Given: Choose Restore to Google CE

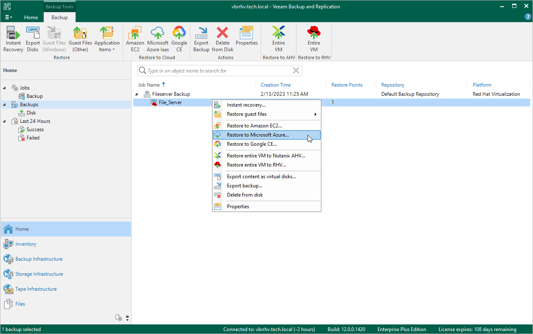Looking at the screenshot, I should click(266, 144).
